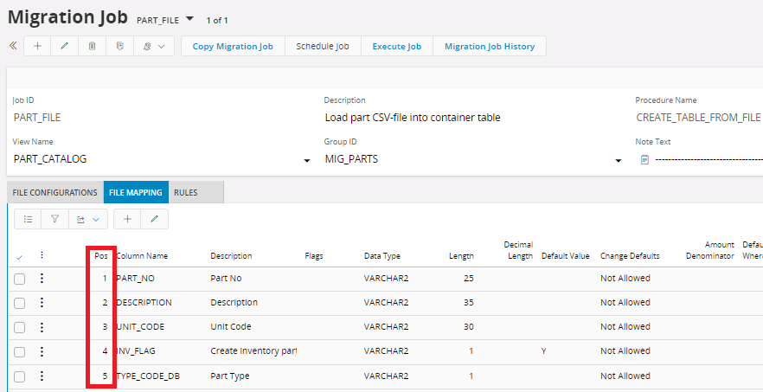Open the three-dot menu for TYPE_CODE_DB row

tap(42, 376)
